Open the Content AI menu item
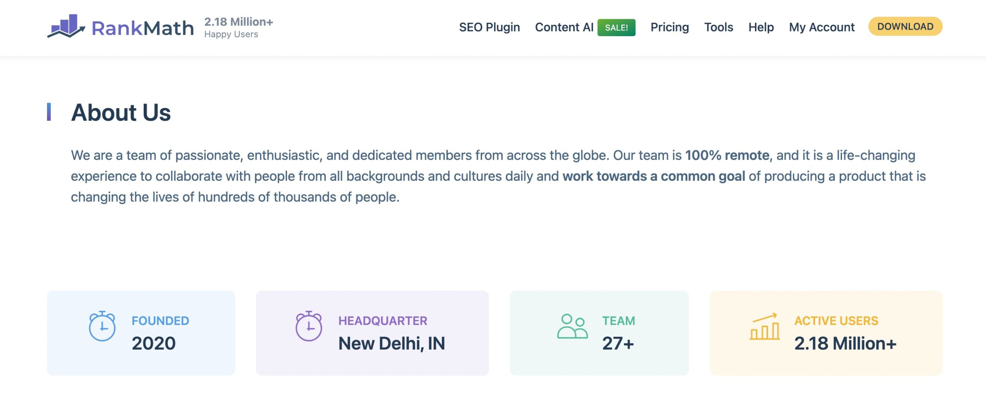 [x=564, y=27]
